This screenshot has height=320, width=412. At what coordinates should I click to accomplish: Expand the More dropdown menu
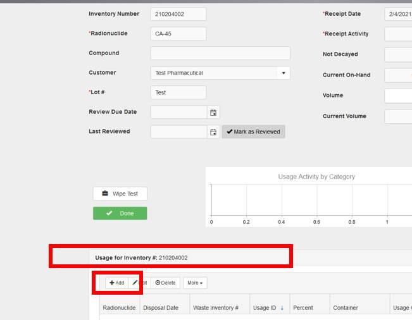point(196,283)
